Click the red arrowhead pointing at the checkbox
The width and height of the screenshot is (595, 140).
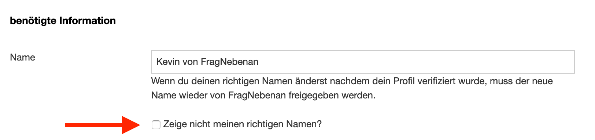tap(131, 125)
